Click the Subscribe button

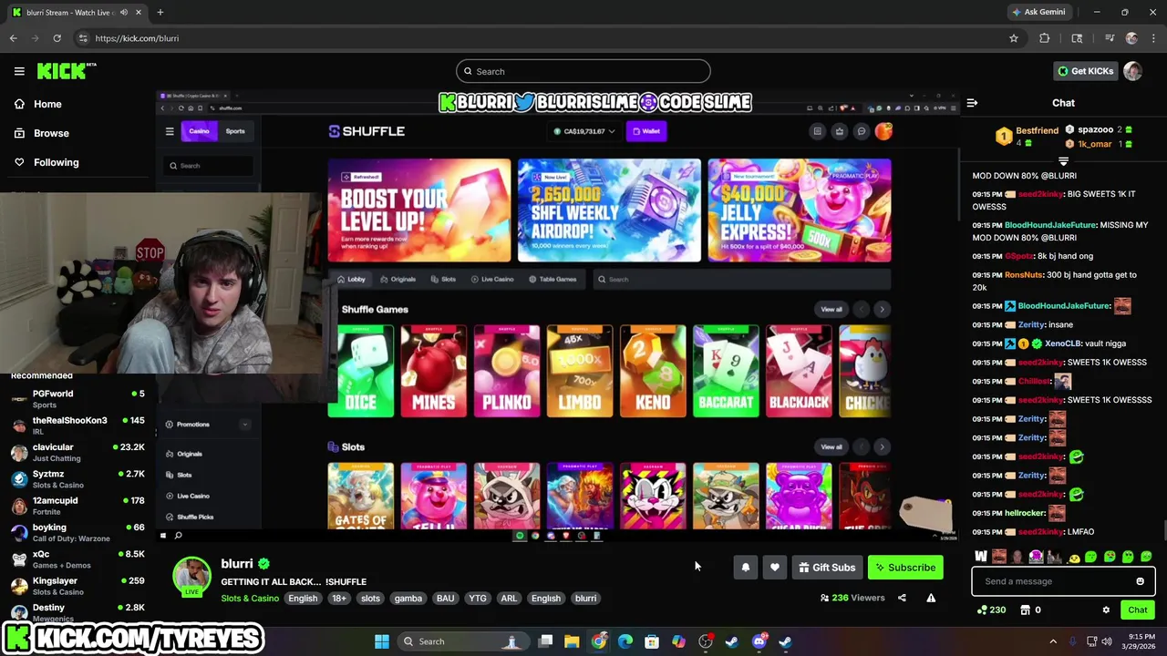coord(905,568)
